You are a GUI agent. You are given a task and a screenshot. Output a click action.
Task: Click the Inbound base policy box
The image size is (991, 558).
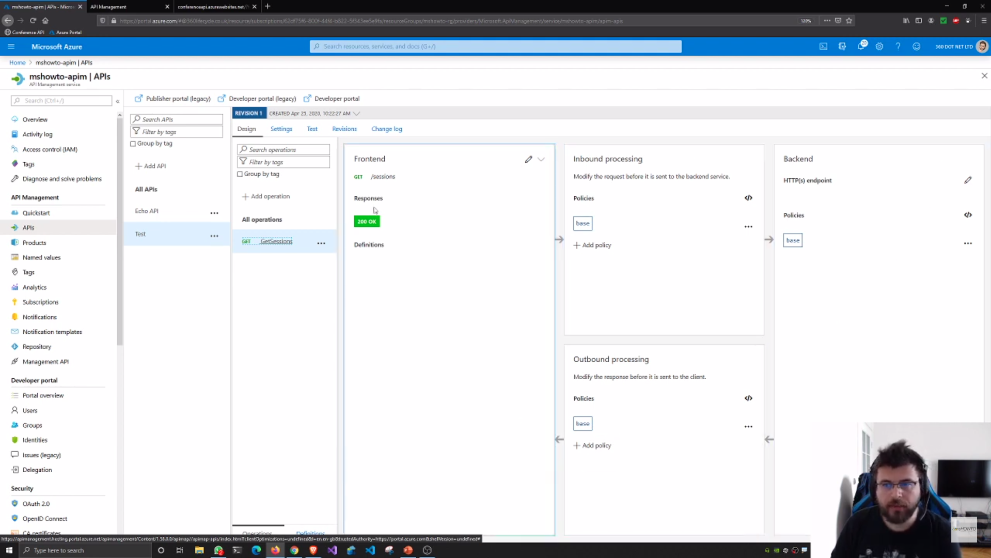pos(583,224)
